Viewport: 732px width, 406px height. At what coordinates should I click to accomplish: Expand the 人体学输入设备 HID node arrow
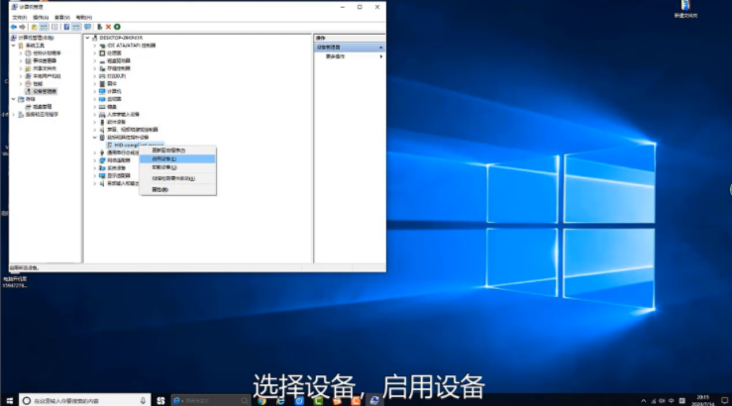95,114
